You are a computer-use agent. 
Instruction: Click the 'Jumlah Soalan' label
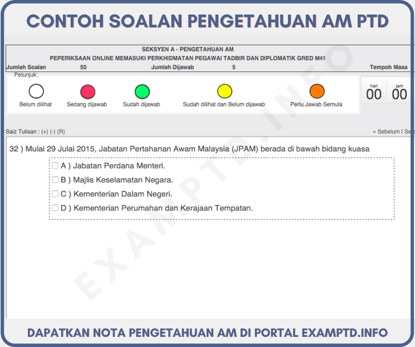pyautogui.click(x=26, y=67)
